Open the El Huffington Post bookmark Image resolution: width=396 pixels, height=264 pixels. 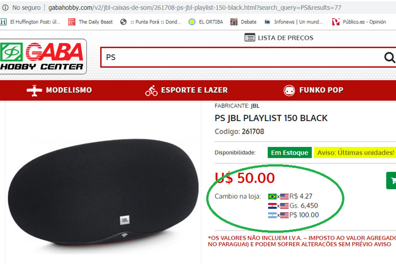tap(30, 22)
